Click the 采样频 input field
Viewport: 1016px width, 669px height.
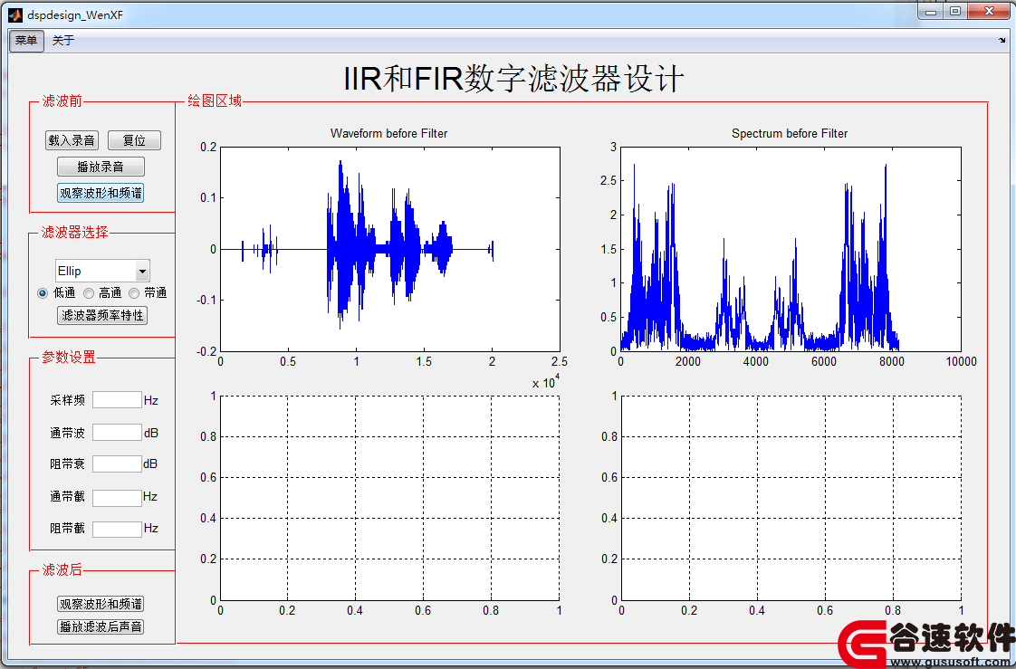pyautogui.click(x=118, y=399)
